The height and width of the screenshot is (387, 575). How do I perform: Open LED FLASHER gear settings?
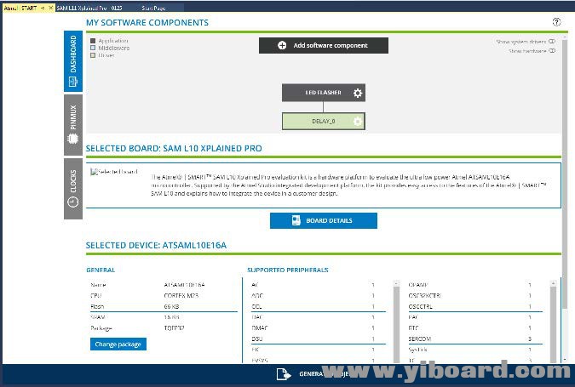pyautogui.click(x=358, y=93)
